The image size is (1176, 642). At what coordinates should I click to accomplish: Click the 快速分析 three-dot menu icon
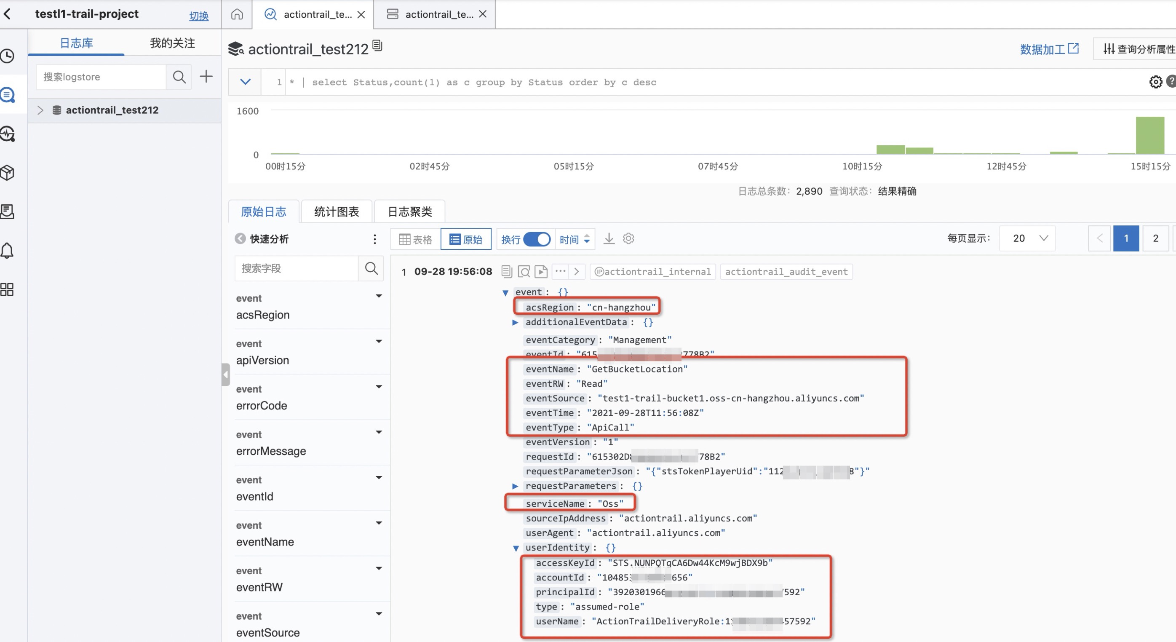374,239
